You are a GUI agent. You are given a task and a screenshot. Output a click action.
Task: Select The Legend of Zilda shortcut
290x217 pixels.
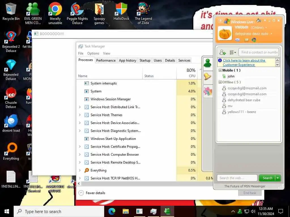[143, 14]
